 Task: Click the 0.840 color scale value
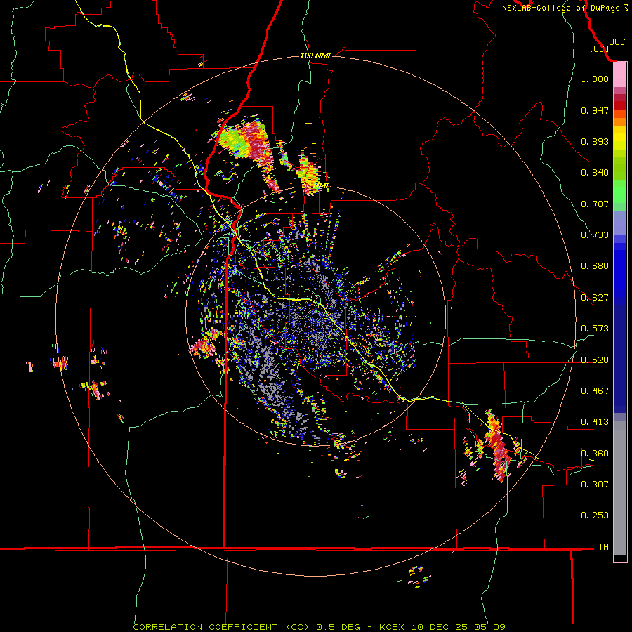595,173
